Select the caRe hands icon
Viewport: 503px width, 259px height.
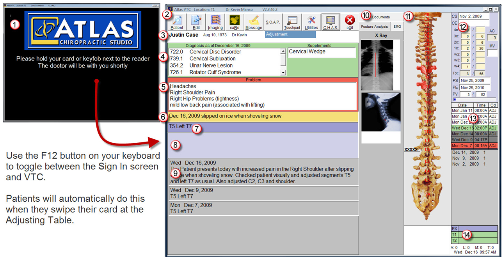pos(235,22)
